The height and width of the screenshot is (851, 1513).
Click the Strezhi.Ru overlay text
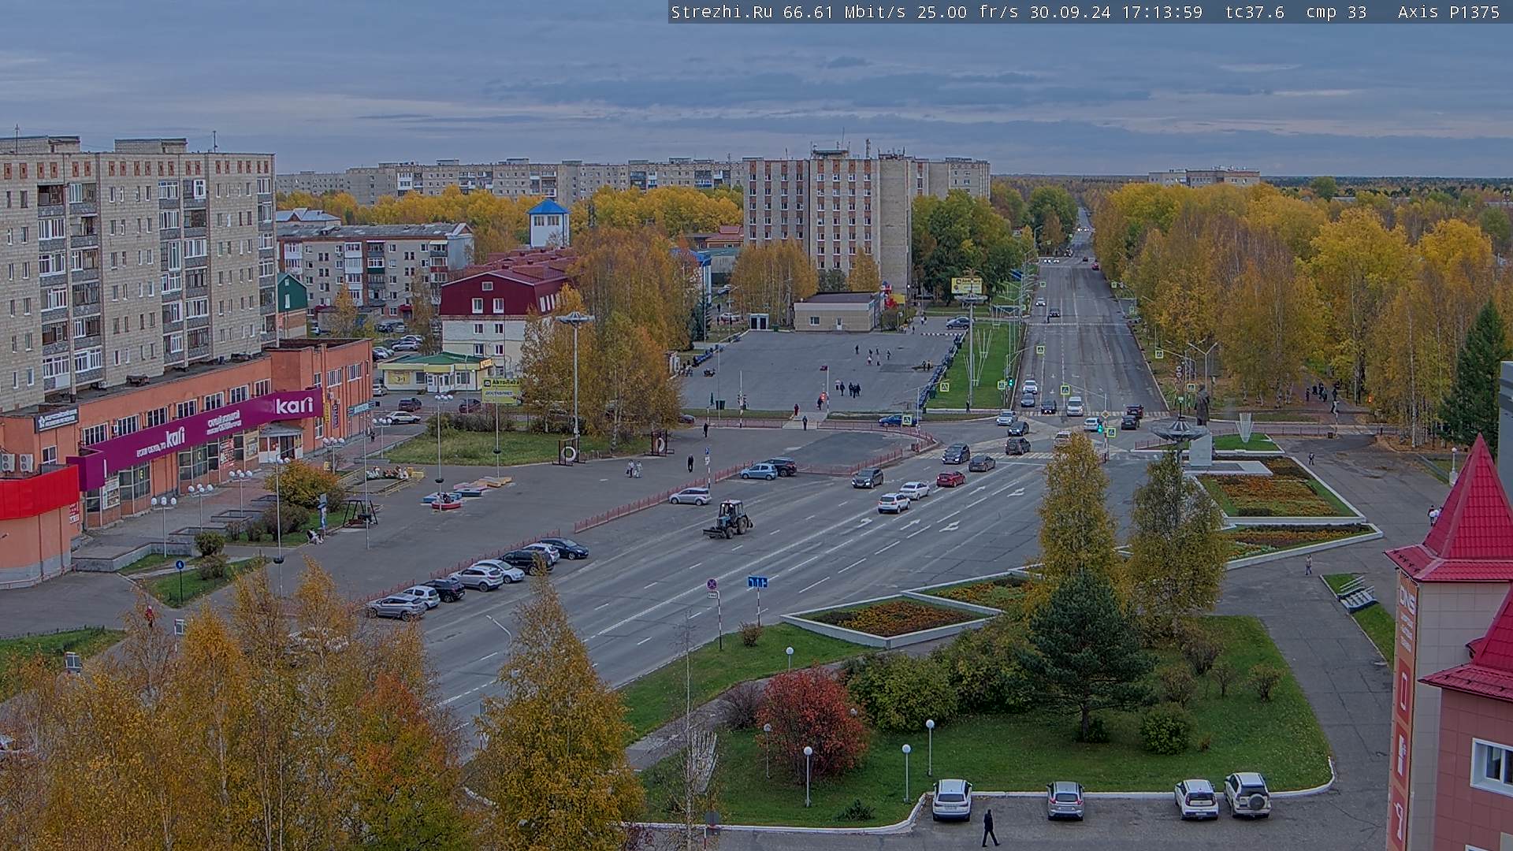721,12
